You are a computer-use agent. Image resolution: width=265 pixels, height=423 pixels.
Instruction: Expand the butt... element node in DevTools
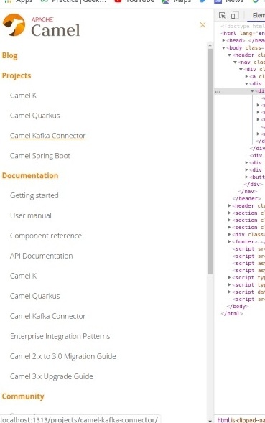[246, 177]
